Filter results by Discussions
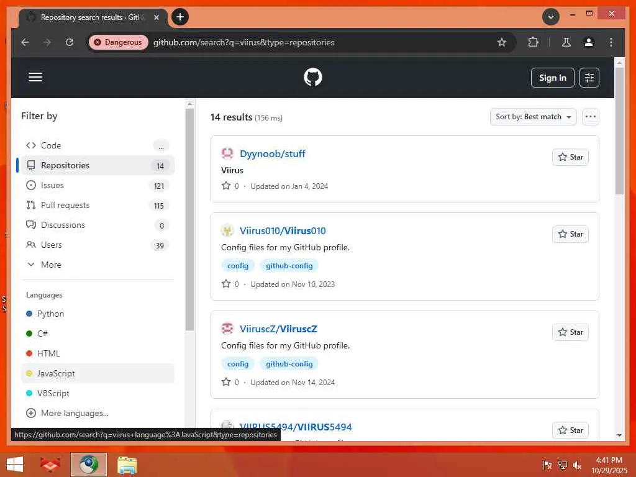Screen dimensions: 636x477 [98, 225]
